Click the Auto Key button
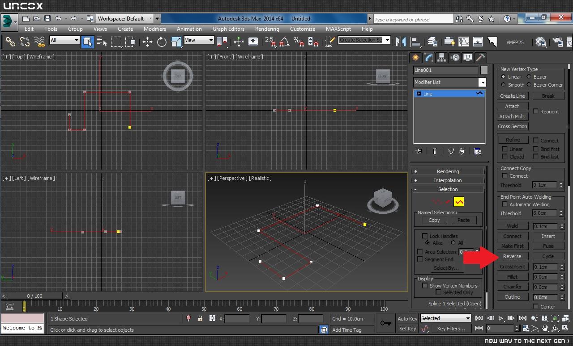 tap(407, 318)
